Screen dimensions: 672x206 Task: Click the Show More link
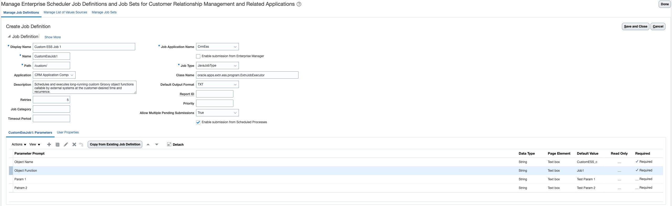pos(52,37)
